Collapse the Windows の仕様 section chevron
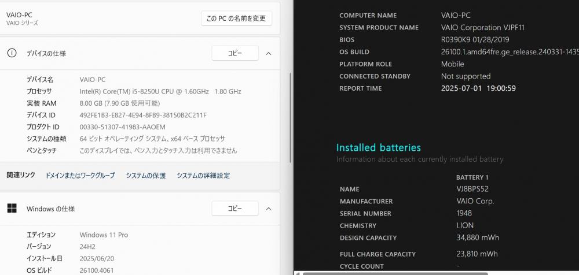 (269, 209)
